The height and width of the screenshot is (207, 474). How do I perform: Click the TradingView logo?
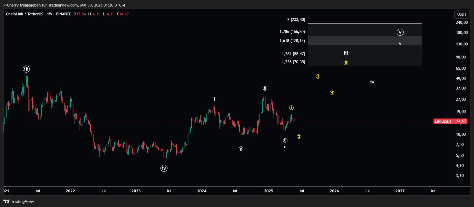[19, 201]
